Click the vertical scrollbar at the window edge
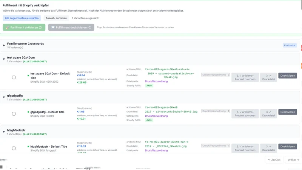 [301, 5]
